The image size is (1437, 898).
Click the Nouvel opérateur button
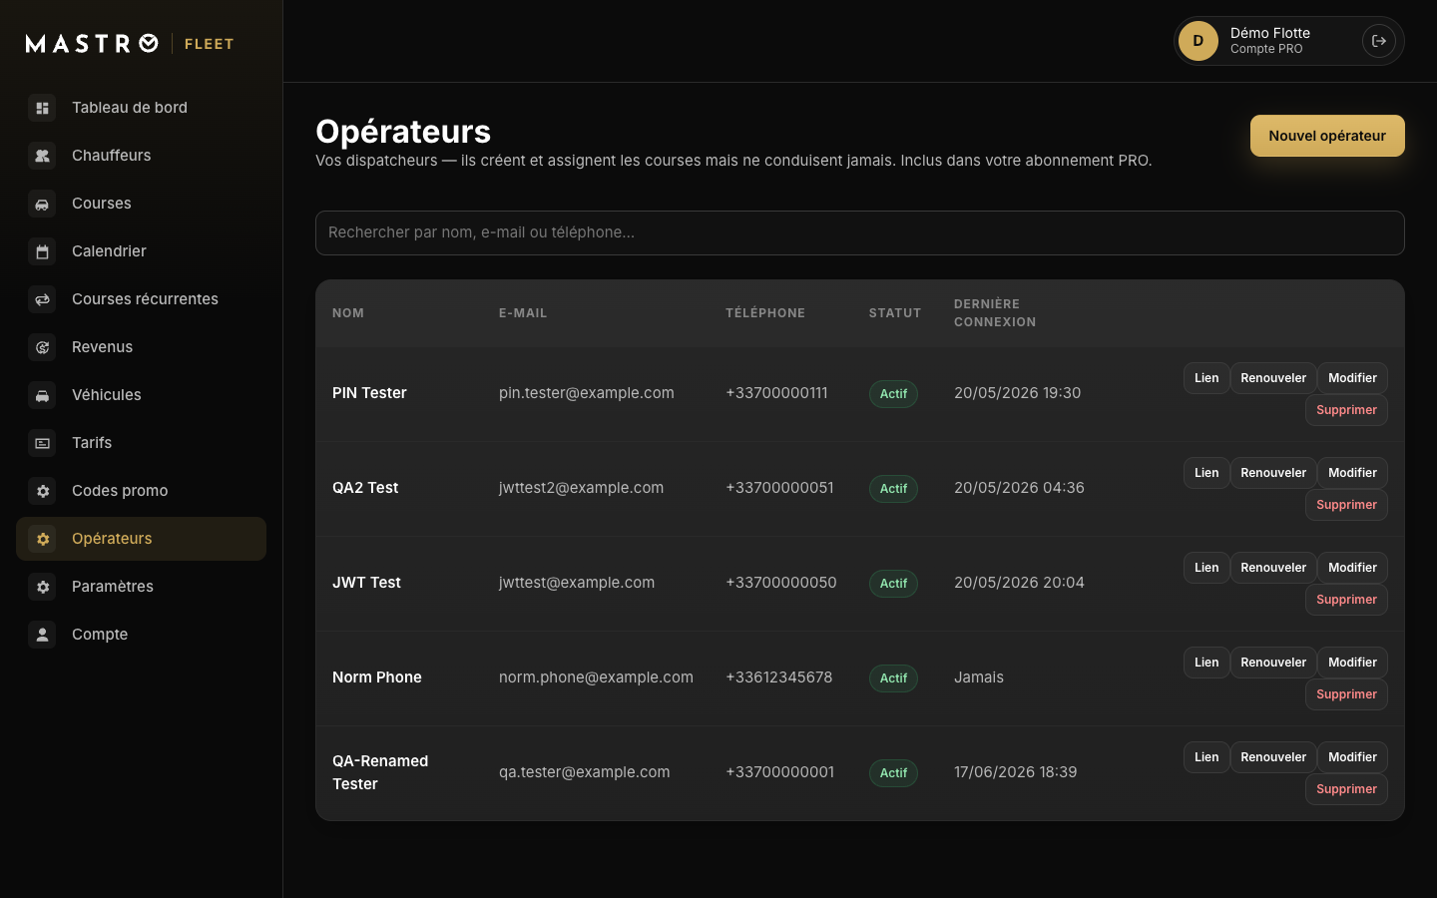(1327, 136)
